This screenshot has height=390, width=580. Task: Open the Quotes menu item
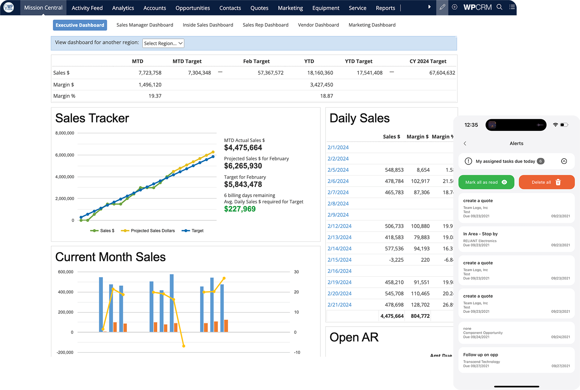pos(259,8)
